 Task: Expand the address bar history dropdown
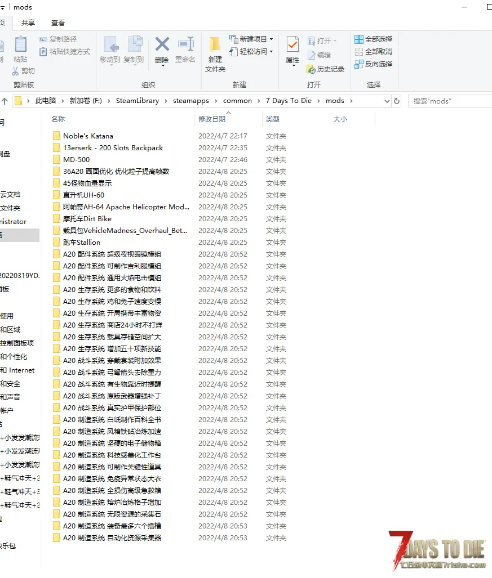coord(387,101)
